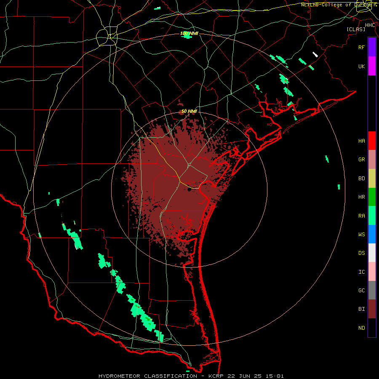Click the HA legend label text
The width and height of the screenshot is (379, 379).
click(x=361, y=141)
